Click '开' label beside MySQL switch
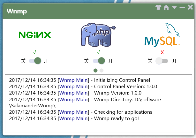Viewport: 196px width, 138px height. (174, 61)
